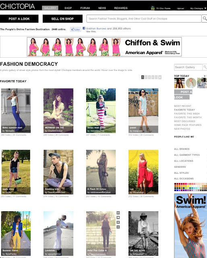Click the +1 vote icon beside Peter Pan Collar photo
Viewport: 207px width, 258px height.
coord(118,213)
